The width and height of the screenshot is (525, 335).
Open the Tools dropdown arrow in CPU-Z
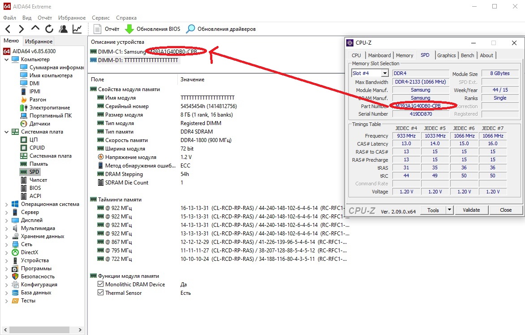tap(449, 210)
